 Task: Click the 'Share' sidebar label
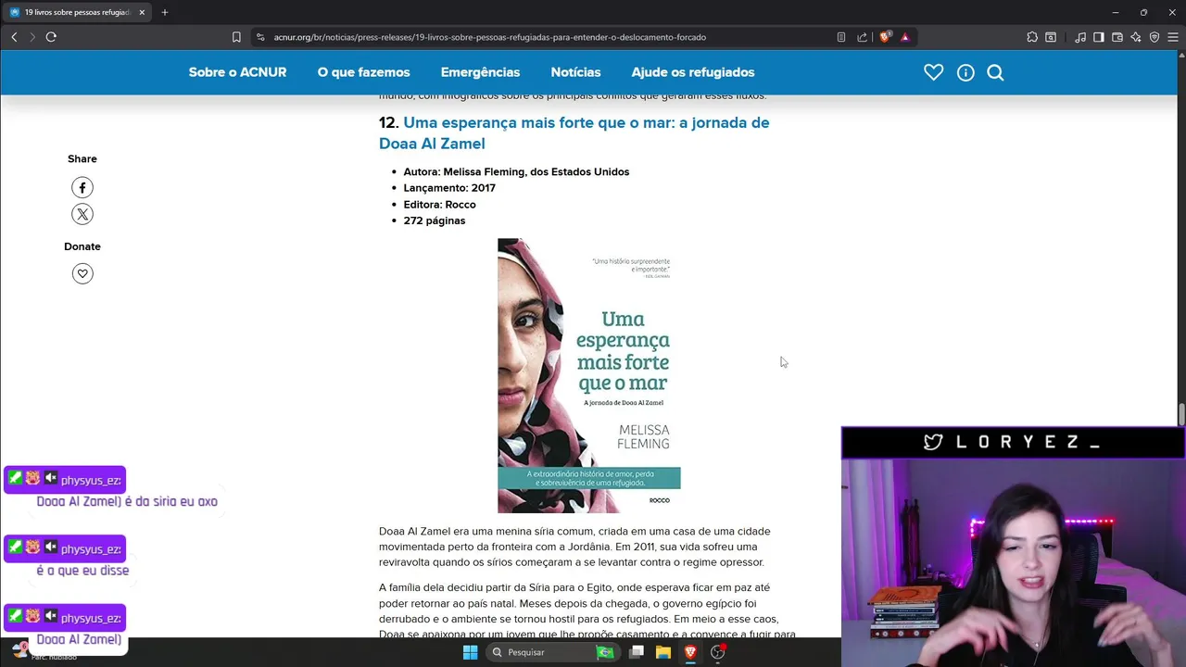[82, 159]
